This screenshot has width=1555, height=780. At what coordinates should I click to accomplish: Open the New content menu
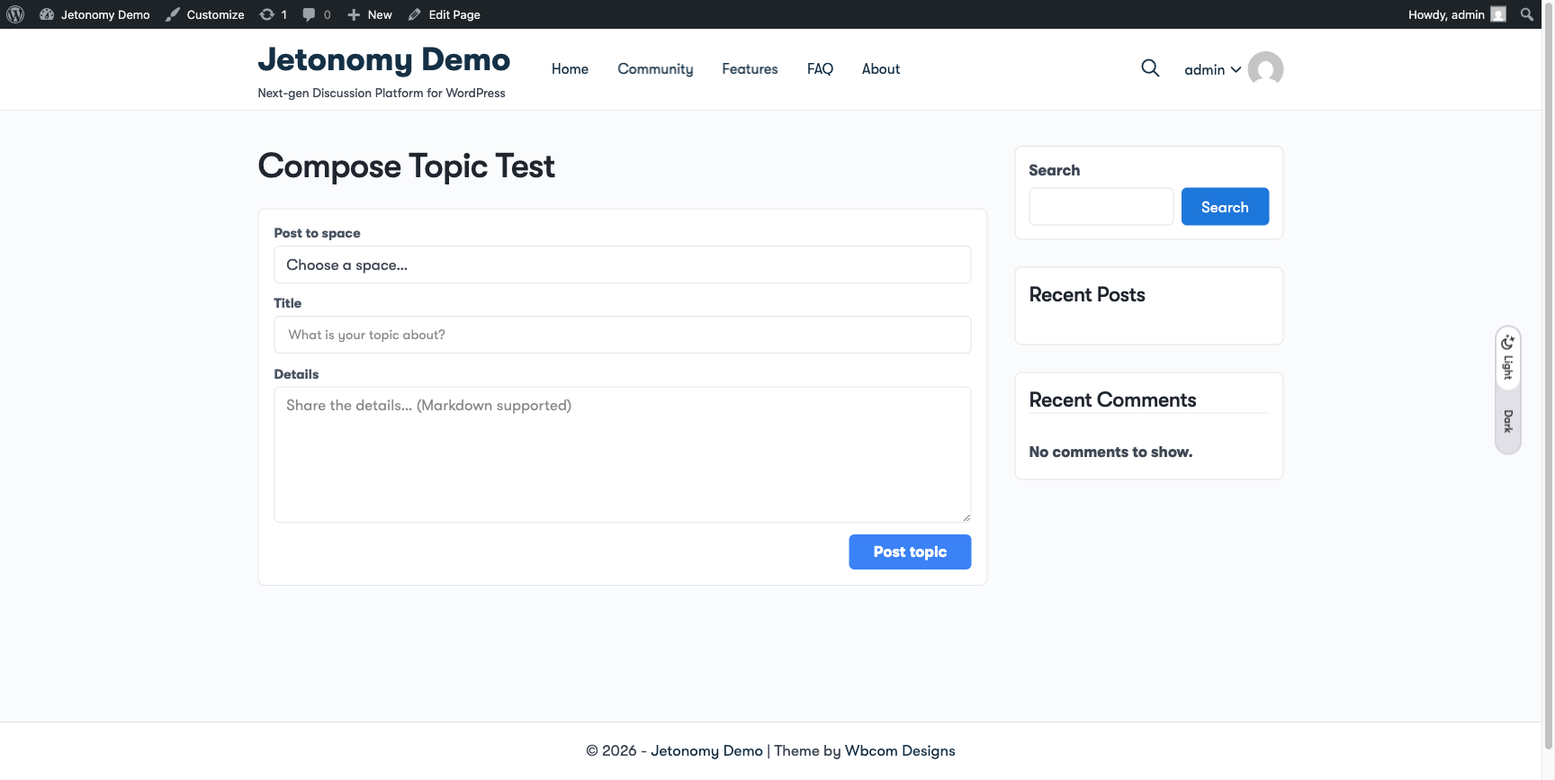coord(370,14)
